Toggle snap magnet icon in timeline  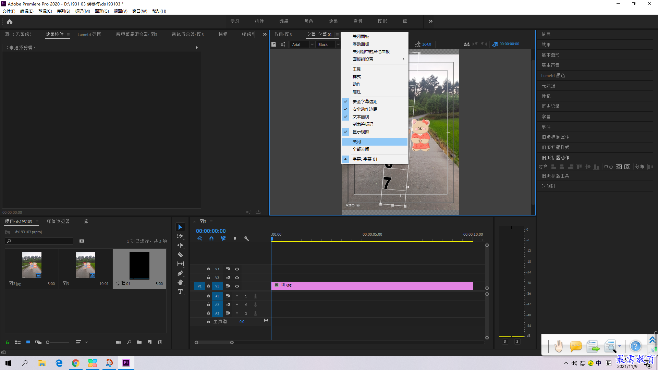(x=211, y=238)
